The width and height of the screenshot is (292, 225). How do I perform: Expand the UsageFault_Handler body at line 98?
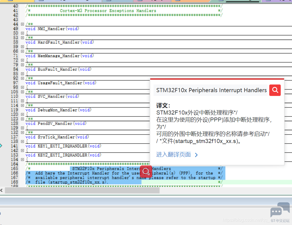tap(22, 87)
